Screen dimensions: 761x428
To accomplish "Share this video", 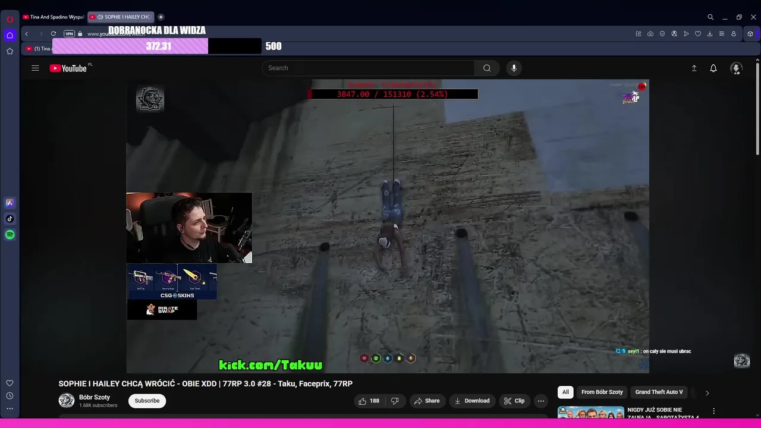I will pos(427,401).
